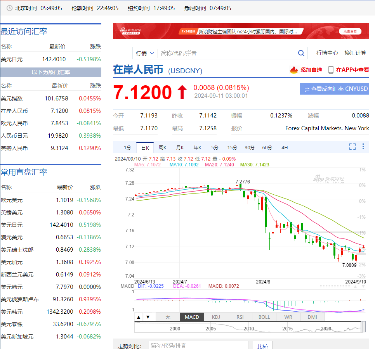Open the fullscreen chart icon

[x=352, y=147]
